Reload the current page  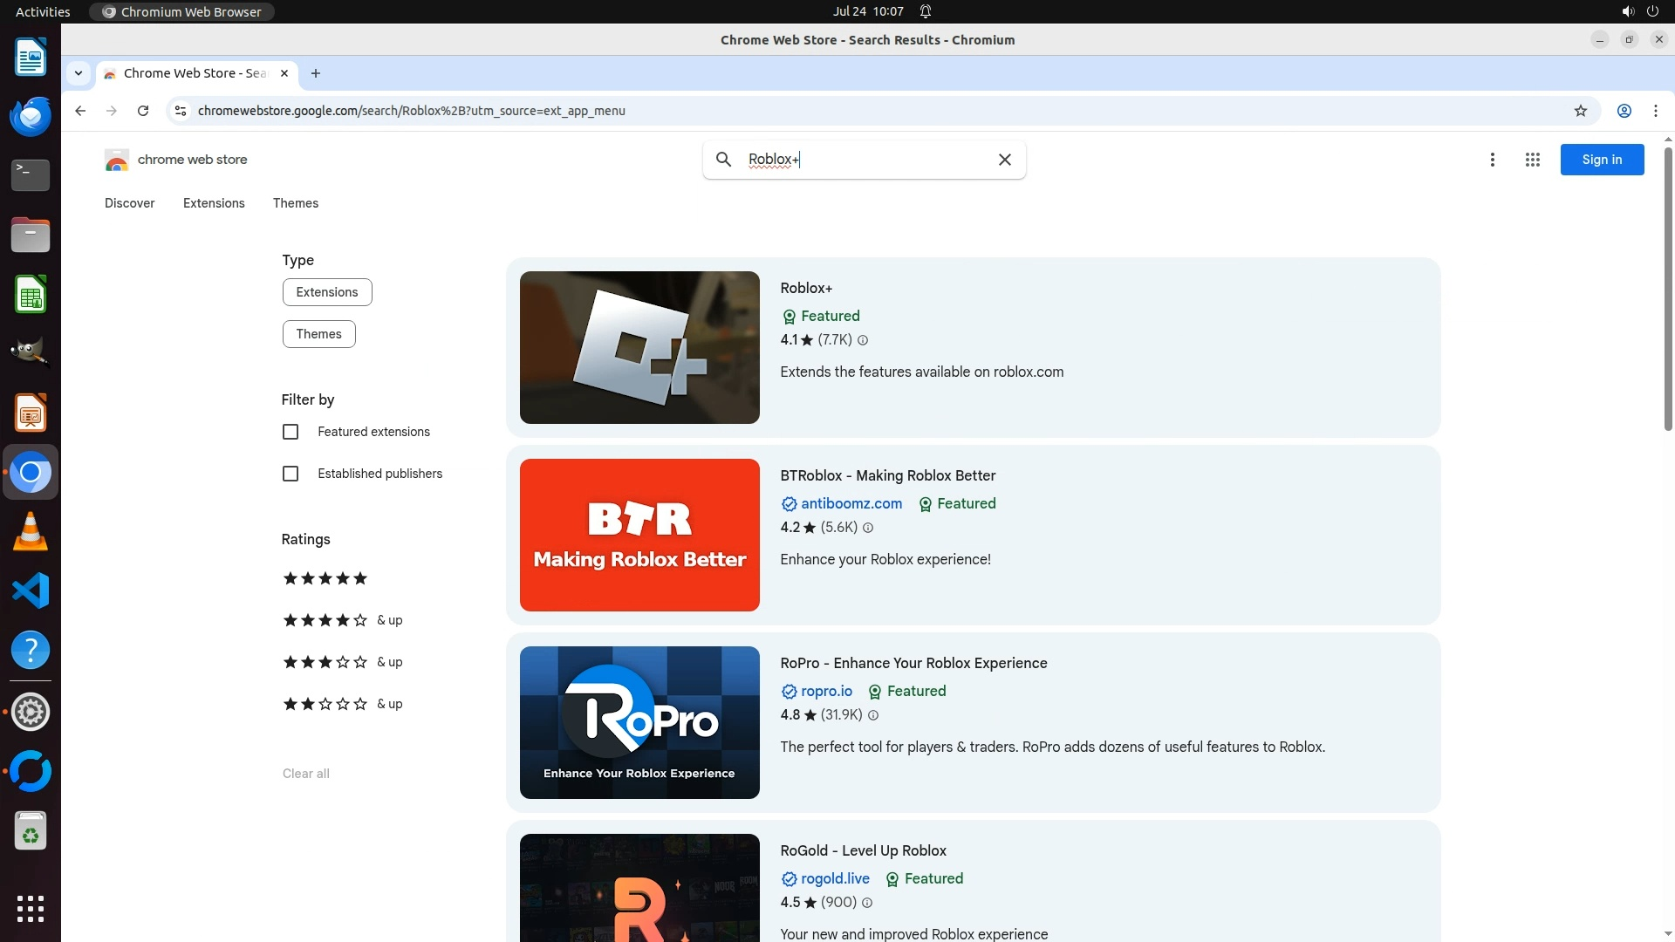[143, 111]
